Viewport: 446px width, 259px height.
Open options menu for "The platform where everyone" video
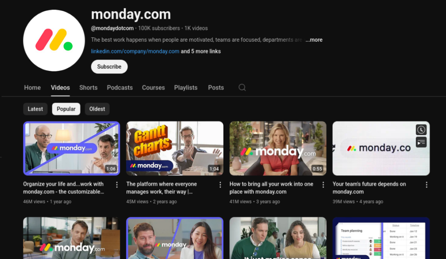[x=220, y=185]
